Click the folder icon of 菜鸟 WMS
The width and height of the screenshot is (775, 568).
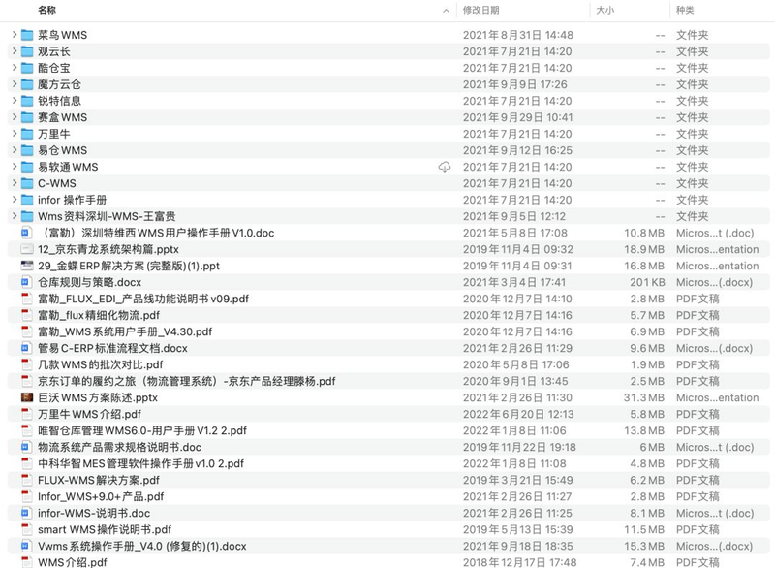29,35
